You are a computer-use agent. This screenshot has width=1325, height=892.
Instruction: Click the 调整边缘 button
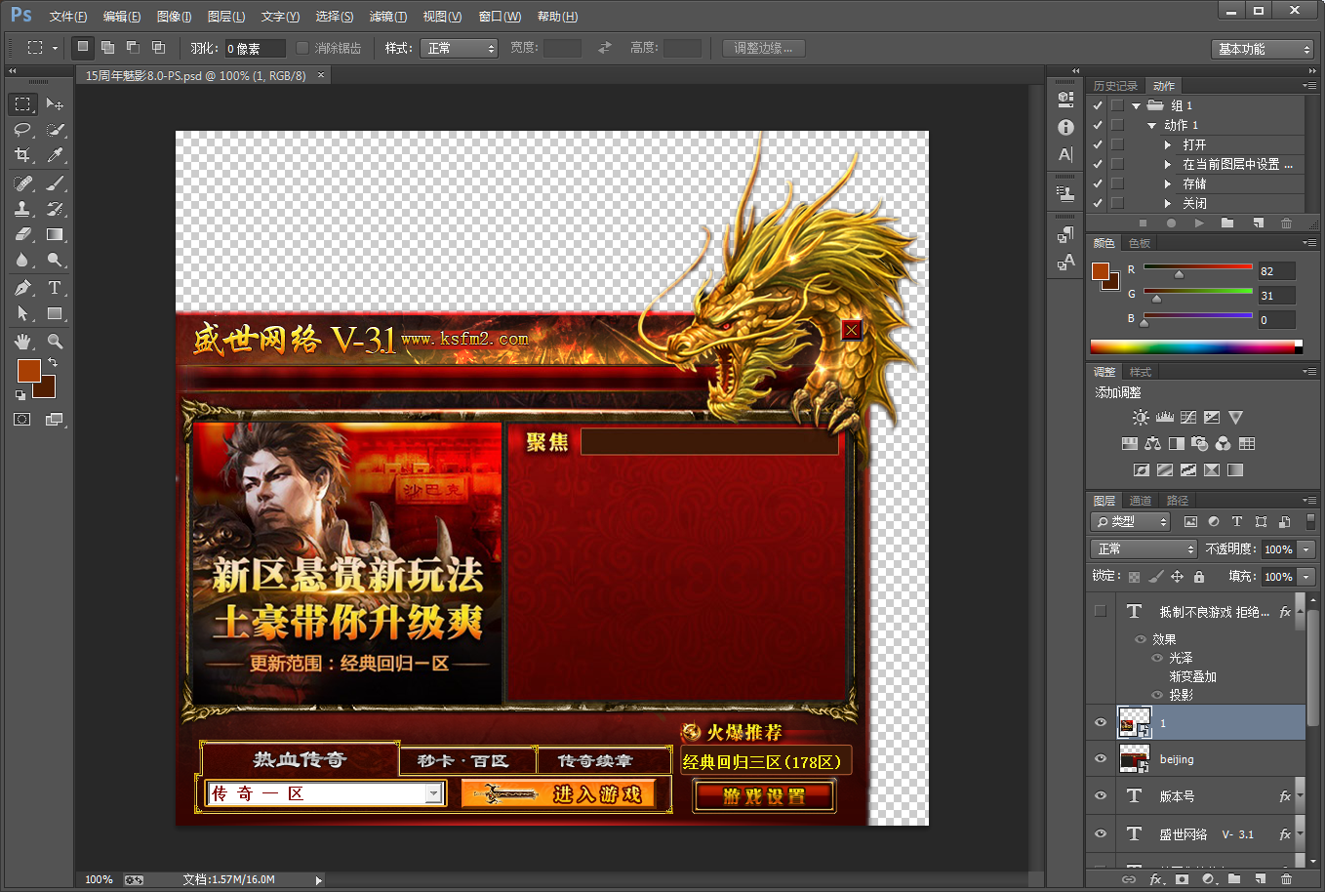click(764, 48)
